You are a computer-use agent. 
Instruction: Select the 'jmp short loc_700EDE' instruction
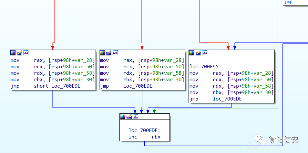[46, 86]
